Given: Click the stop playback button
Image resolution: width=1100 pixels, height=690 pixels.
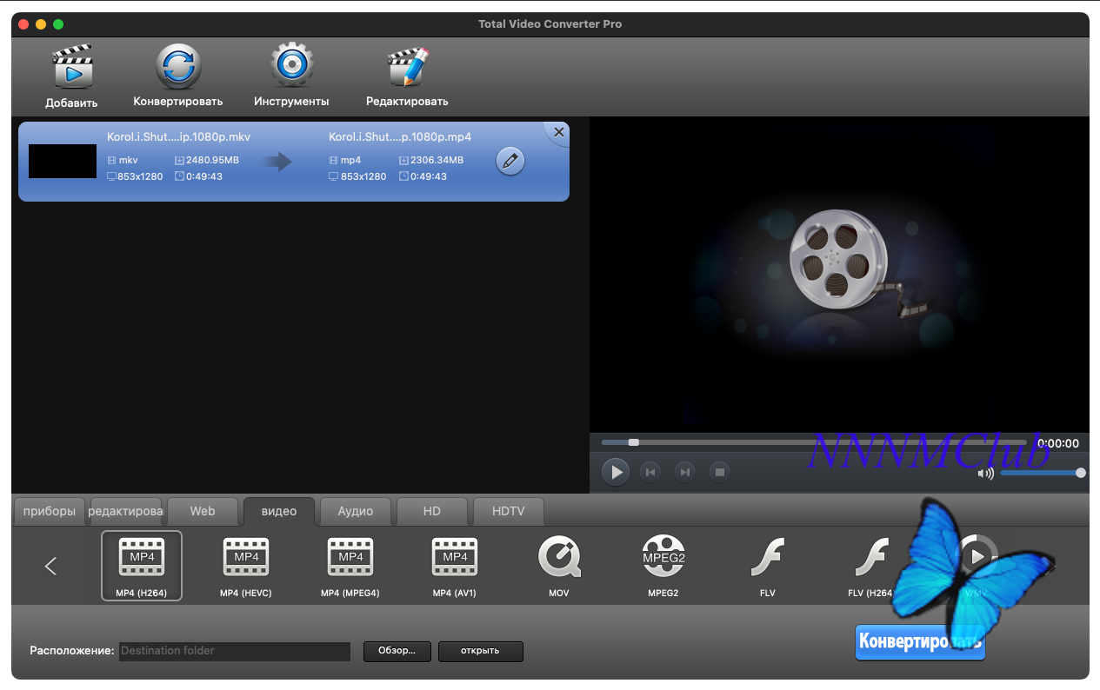Looking at the screenshot, I should click(719, 472).
